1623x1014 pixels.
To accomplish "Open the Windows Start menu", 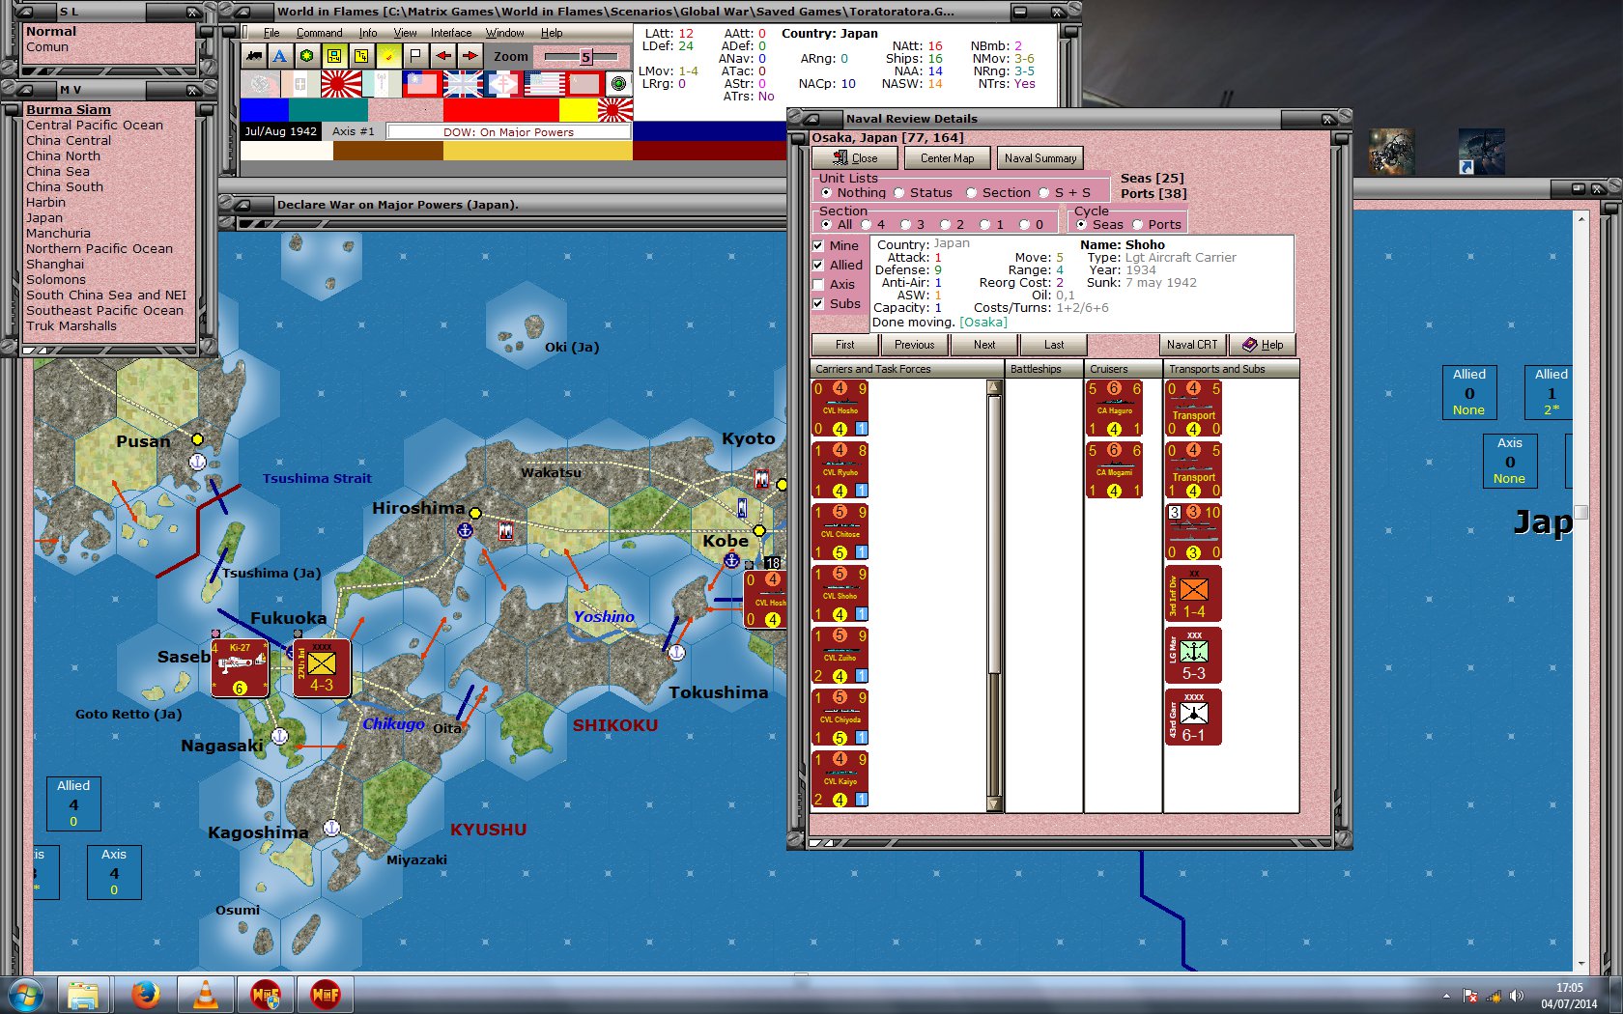I will [x=25, y=994].
